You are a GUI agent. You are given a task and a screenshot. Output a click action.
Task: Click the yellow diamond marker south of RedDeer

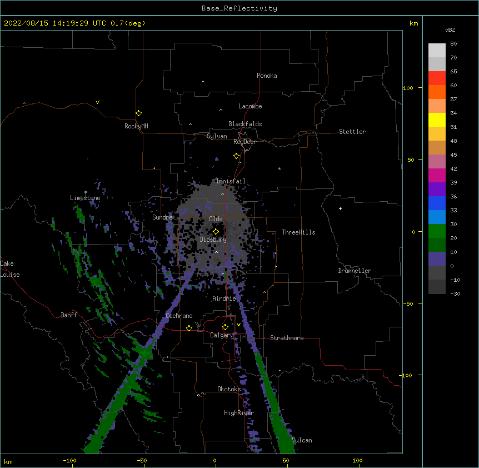coord(236,156)
